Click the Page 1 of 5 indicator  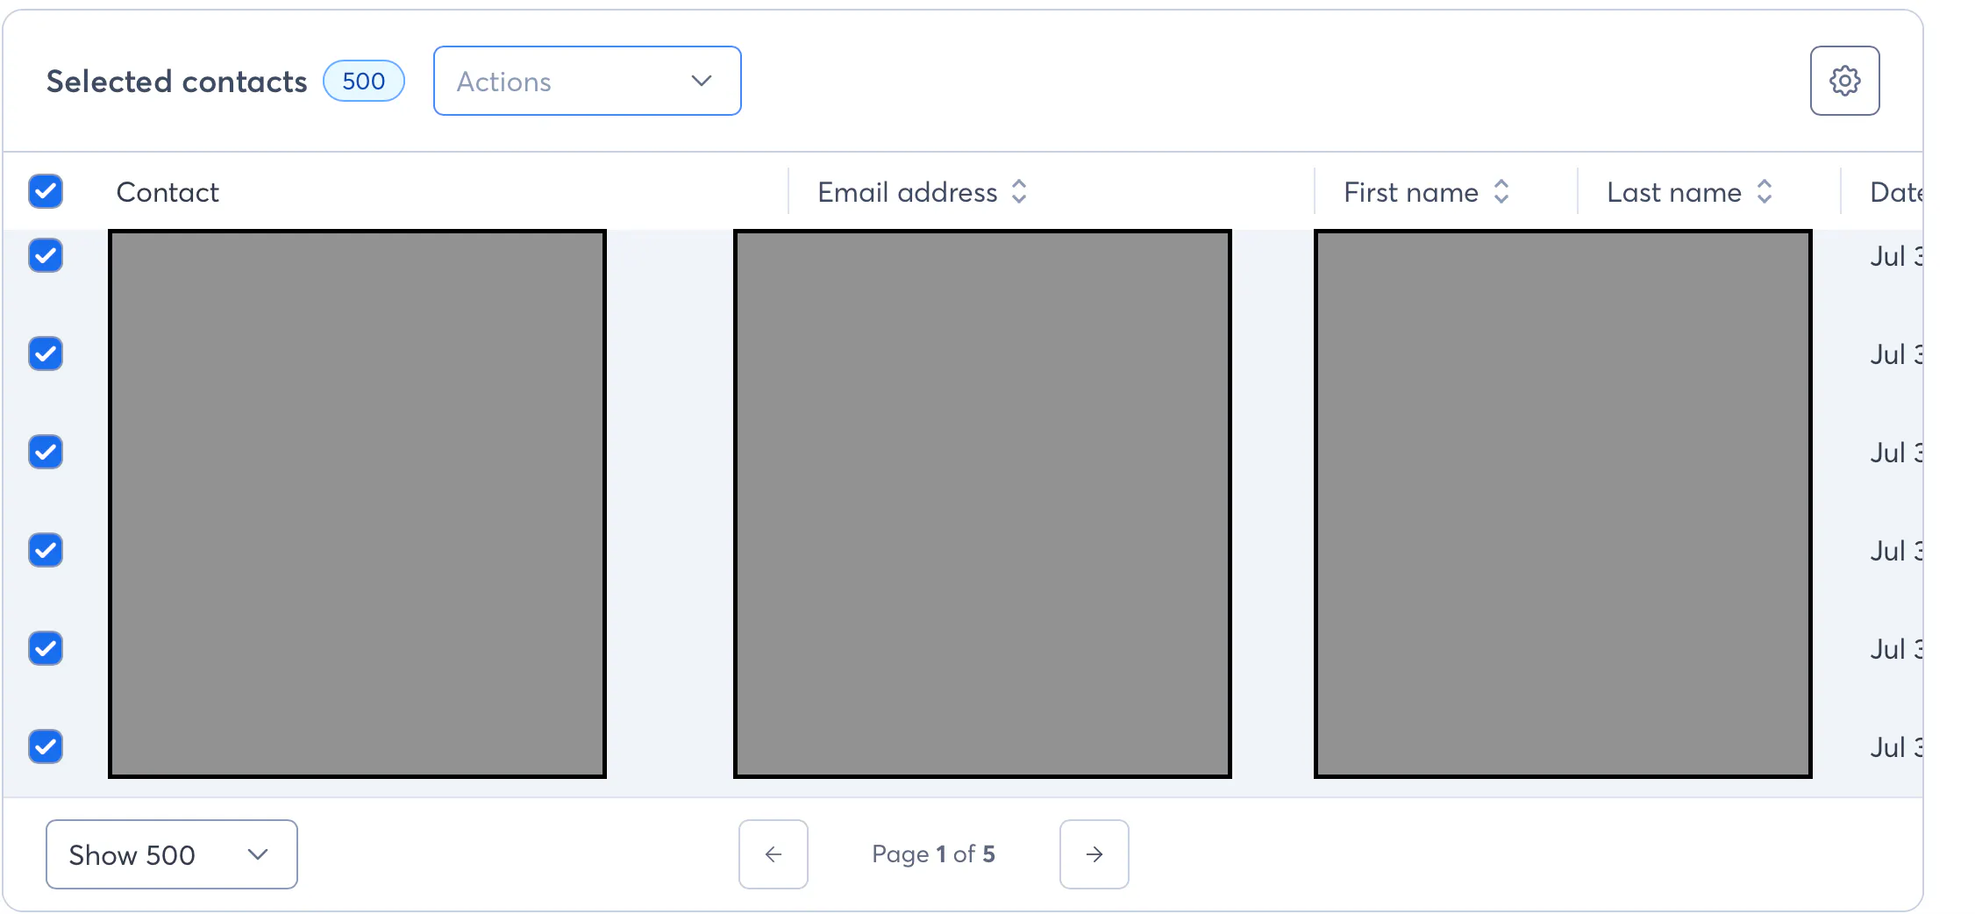tap(933, 854)
